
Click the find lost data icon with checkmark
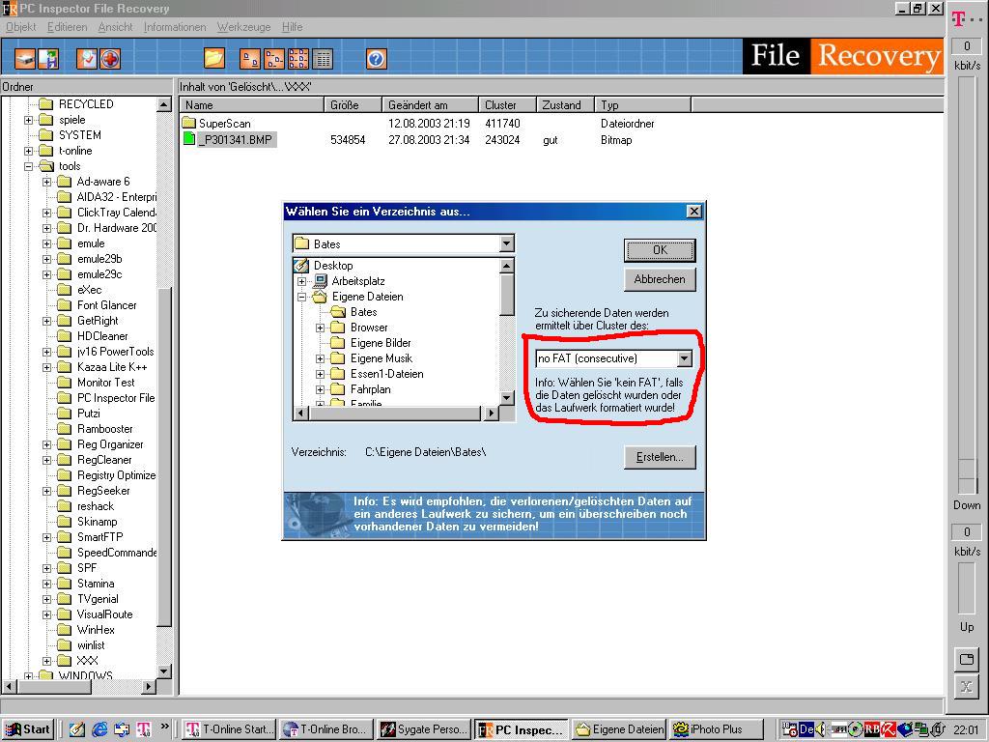tap(86, 59)
